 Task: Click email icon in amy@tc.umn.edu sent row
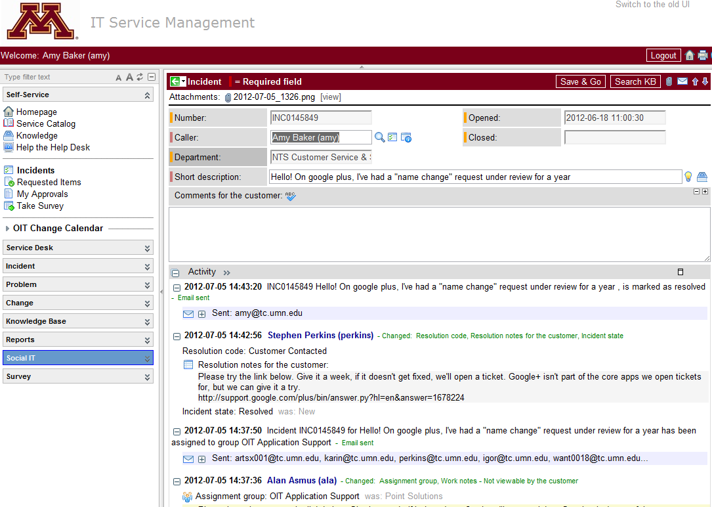[188, 314]
